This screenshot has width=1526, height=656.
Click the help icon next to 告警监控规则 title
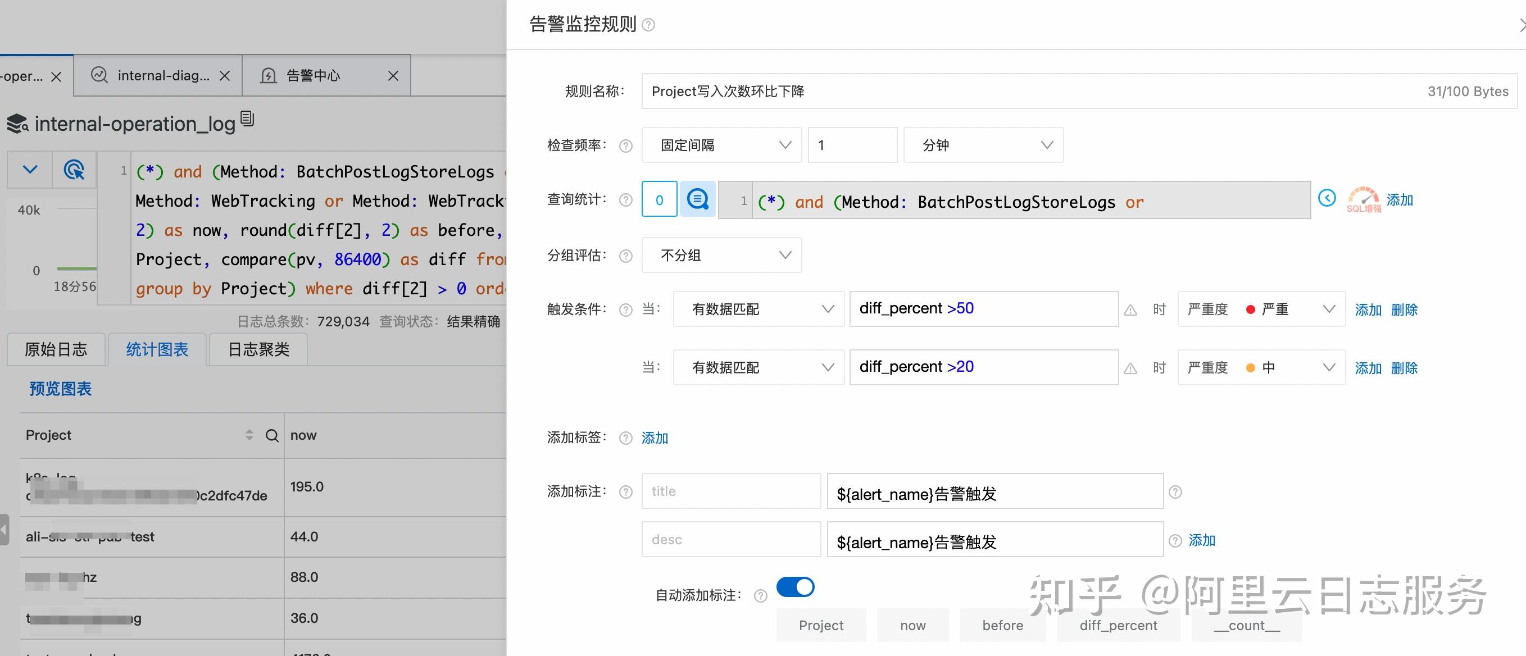pyautogui.click(x=650, y=25)
